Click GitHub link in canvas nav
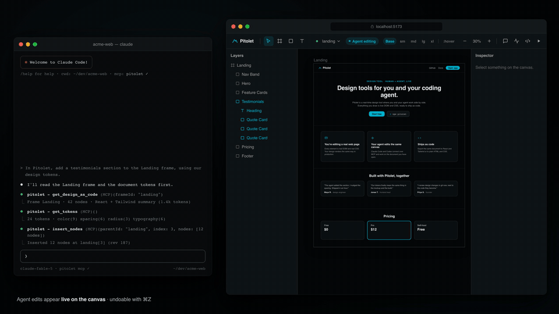The height and width of the screenshot is (314, 559). pyautogui.click(x=432, y=67)
